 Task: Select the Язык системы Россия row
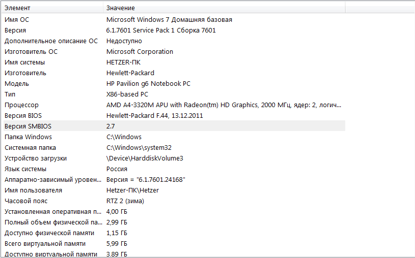[174, 169]
